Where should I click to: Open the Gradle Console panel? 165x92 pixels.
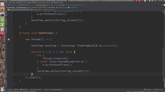click(x=158, y=89)
